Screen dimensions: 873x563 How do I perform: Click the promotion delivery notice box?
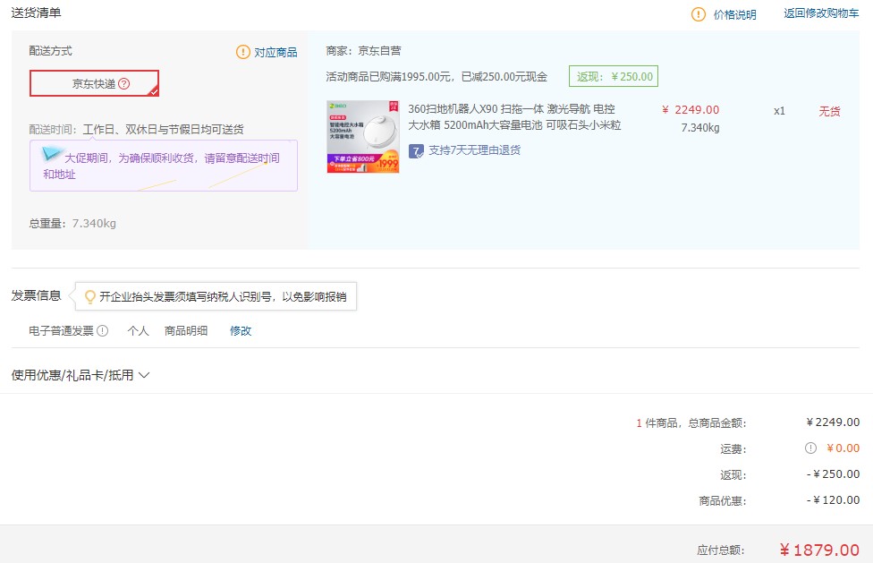pyautogui.click(x=164, y=166)
